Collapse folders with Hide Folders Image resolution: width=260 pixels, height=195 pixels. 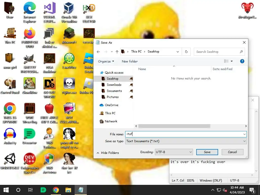tap(108, 153)
